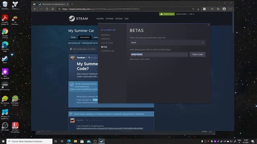Click the login link in the Steam header
The image size is (257, 144).
click(181, 14)
